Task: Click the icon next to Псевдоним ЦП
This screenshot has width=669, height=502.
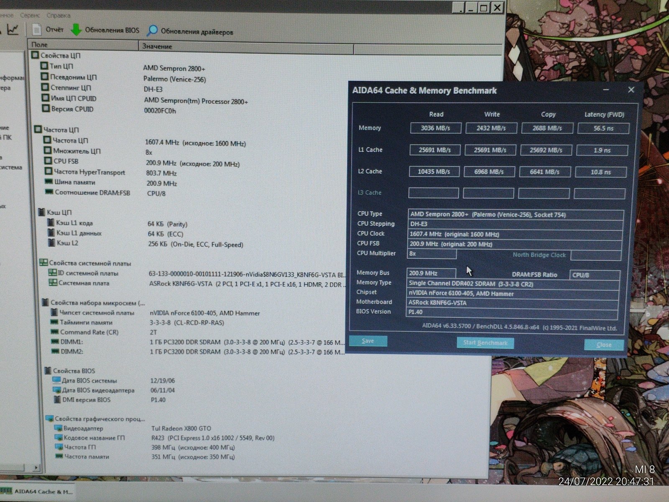Action: (x=45, y=77)
